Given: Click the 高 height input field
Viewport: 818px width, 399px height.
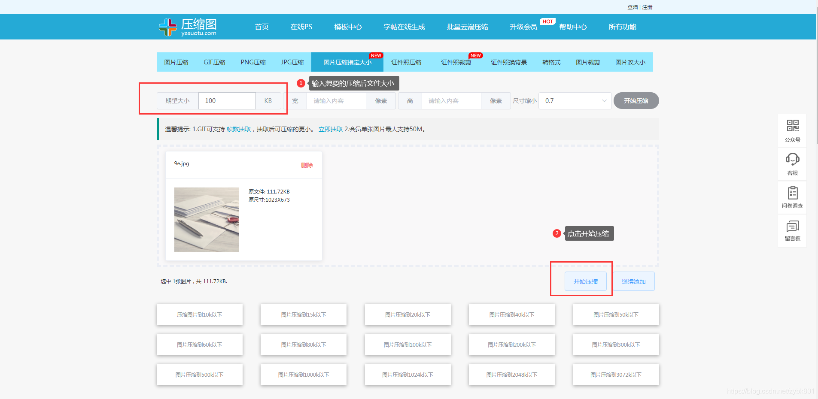Looking at the screenshot, I should coord(451,101).
